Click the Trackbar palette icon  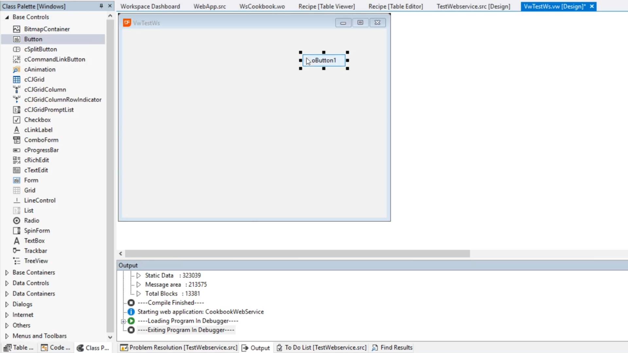[17, 251]
